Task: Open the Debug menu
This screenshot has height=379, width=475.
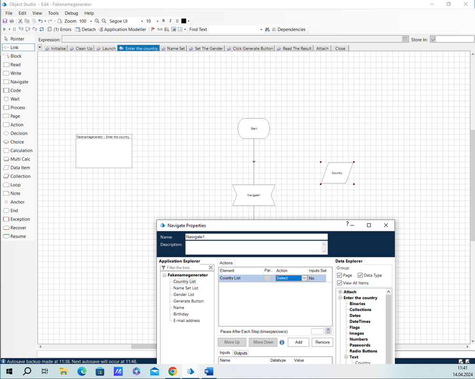Action: (x=71, y=13)
